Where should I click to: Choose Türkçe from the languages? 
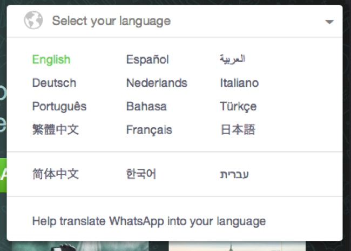tap(238, 106)
